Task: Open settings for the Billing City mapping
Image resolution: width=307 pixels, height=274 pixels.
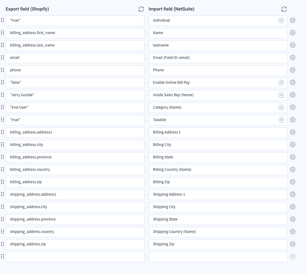Action: (x=293, y=145)
